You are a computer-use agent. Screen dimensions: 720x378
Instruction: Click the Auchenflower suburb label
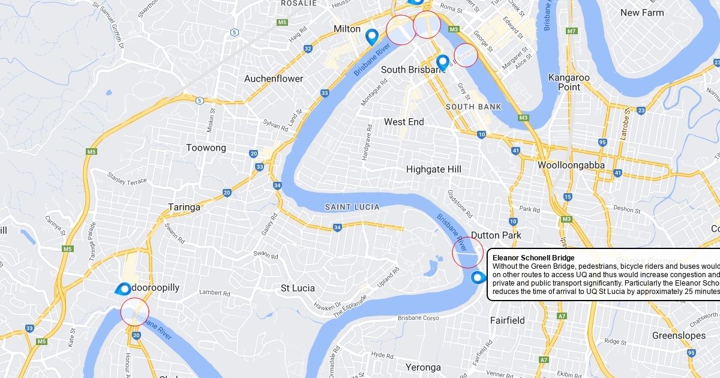(274, 79)
